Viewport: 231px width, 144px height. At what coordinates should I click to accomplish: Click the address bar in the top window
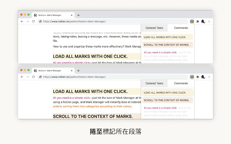108,22
